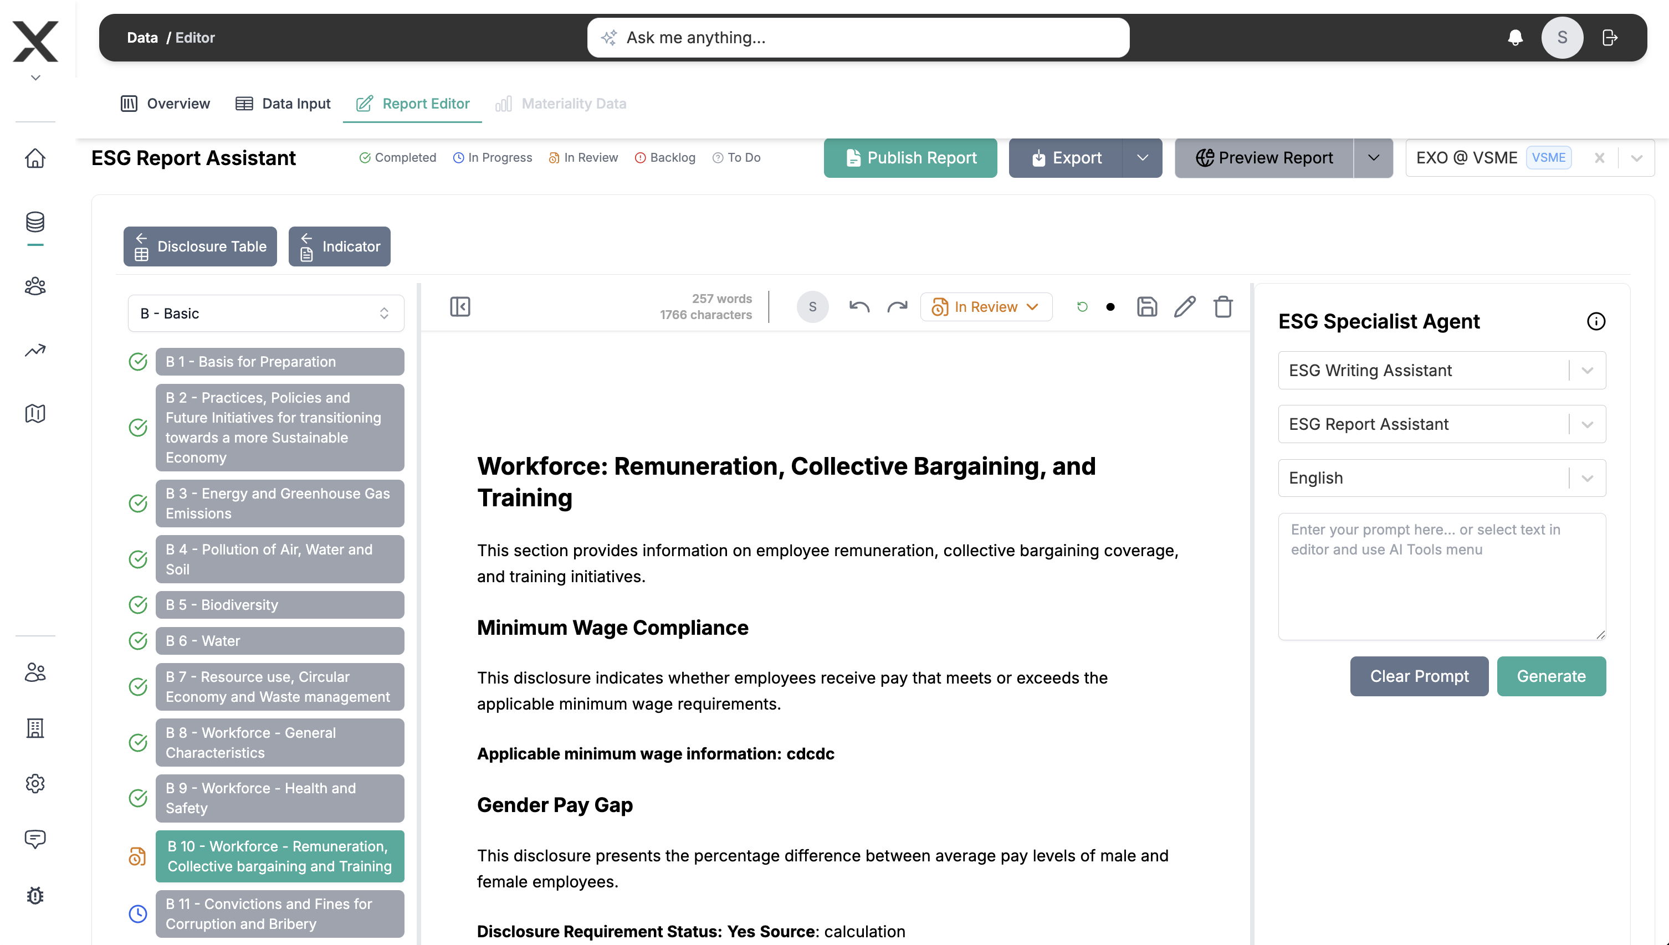1669x945 pixels.
Task: Redo the last editor change
Action: [897, 307]
